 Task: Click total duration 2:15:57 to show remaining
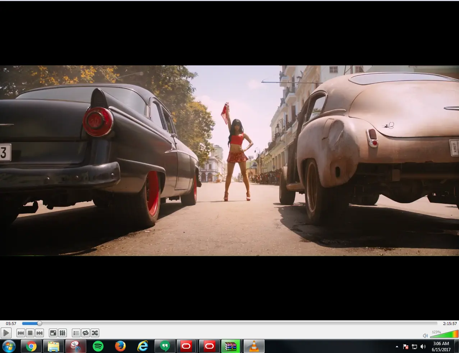click(450, 324)
